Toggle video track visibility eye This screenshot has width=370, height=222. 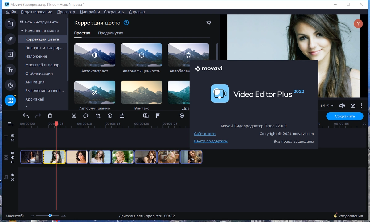point(13,153)
